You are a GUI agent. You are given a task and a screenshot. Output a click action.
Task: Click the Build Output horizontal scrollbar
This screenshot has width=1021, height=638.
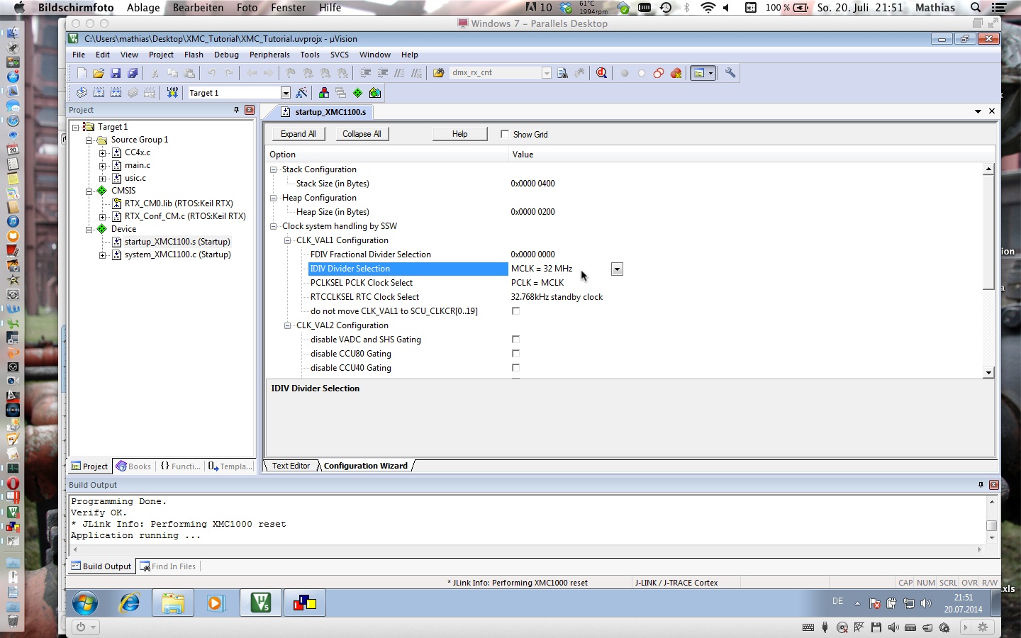pos(528,549)
